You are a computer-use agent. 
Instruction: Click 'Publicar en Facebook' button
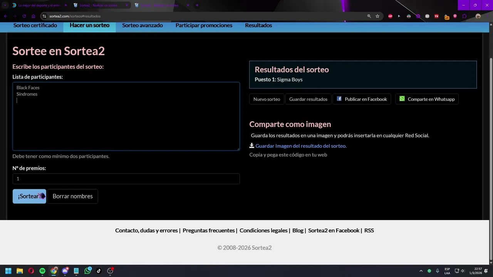(x=362, y=99)
